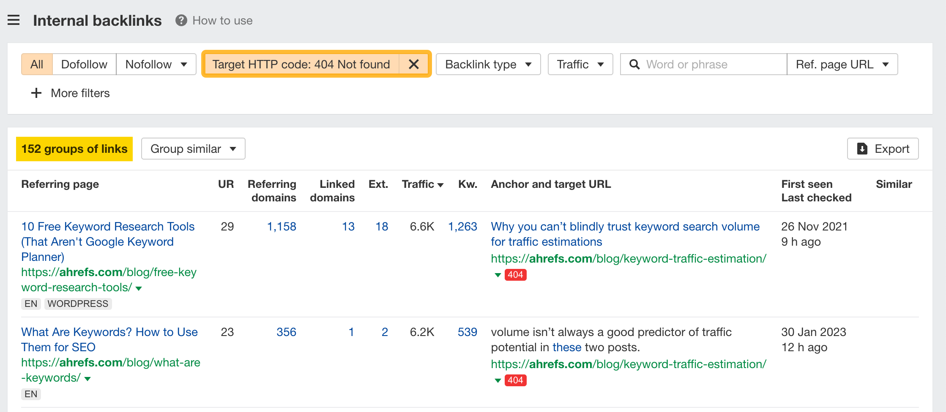The image size is (946, 412).
Task: Click the UR value 29
Action: point(227,226)
